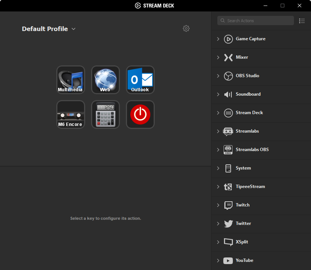Open the XSplit actions group
This screenshot has height=270, width=311.
(242, 242)
